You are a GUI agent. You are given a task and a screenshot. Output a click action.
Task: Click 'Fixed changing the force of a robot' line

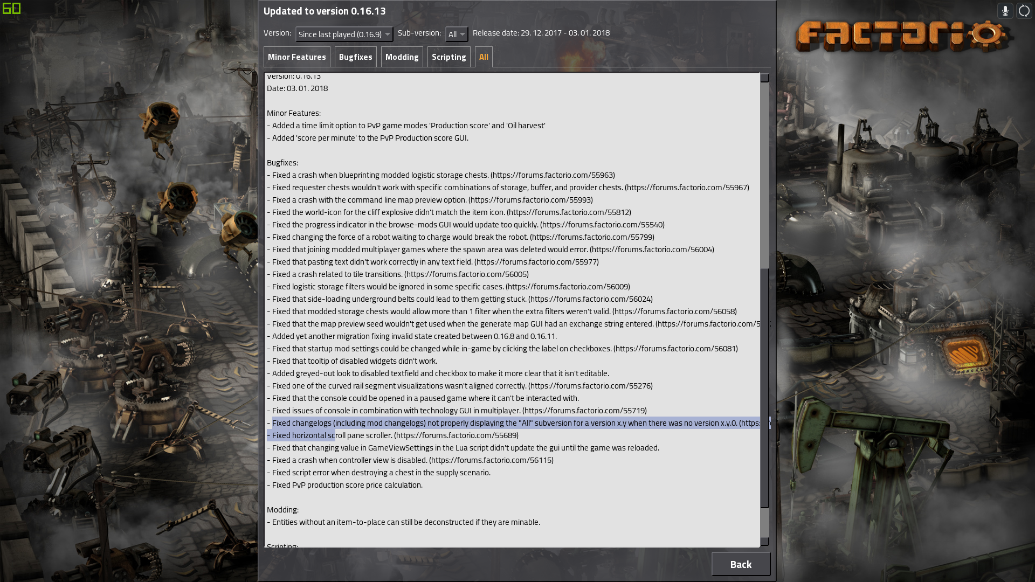pos(460,237)
